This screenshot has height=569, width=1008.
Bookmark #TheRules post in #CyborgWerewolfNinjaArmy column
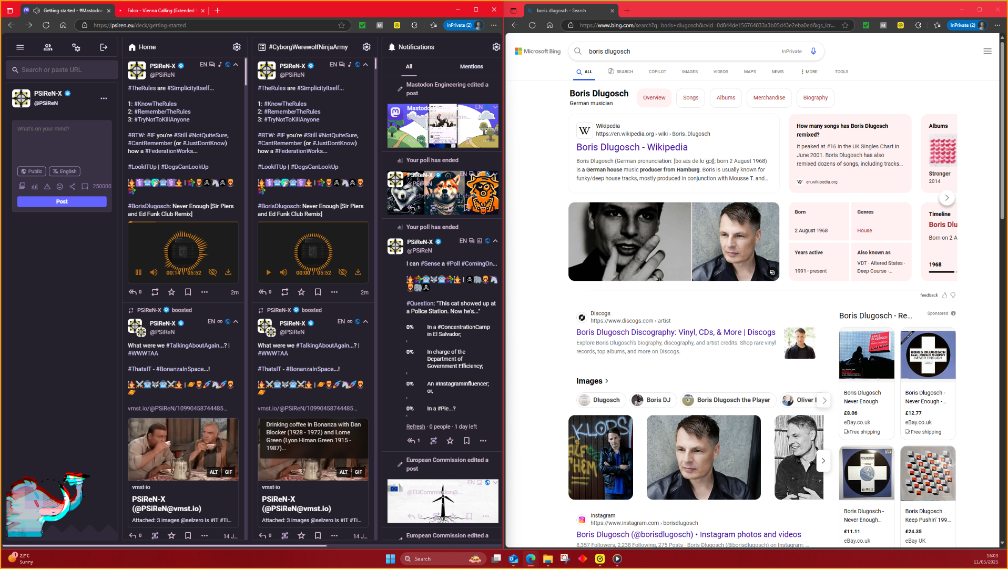318,292
